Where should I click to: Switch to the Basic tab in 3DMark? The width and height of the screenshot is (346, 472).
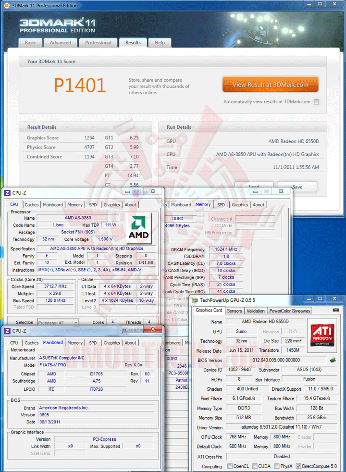click(x=30, y=43)
